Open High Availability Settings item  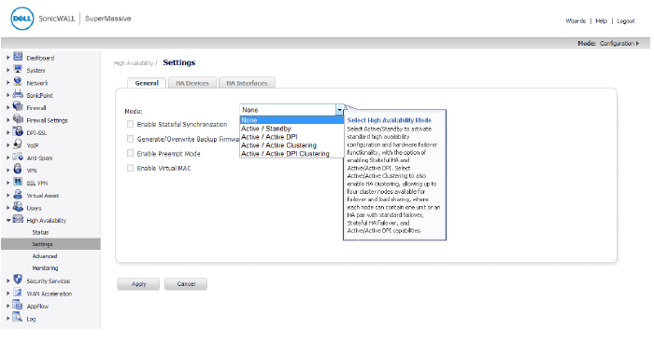[50, 244]
